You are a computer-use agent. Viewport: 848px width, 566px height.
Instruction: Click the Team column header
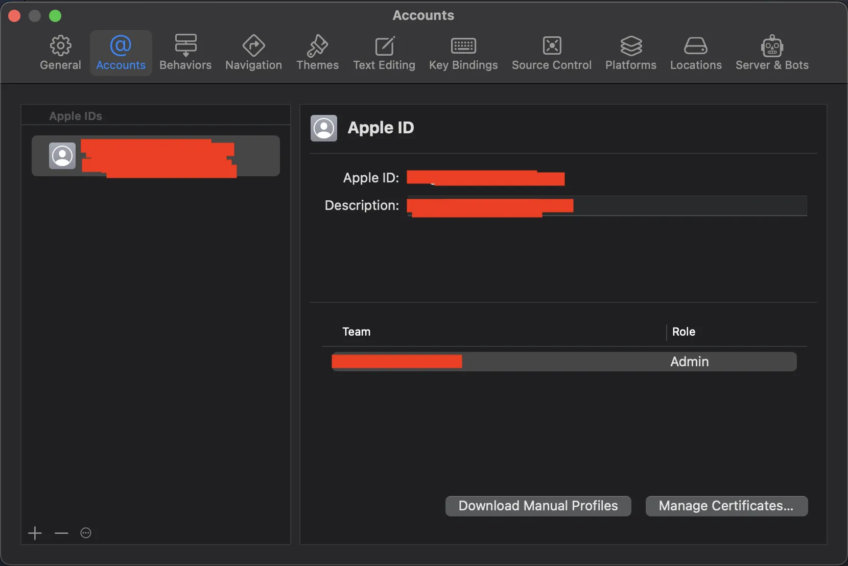point(357,332)
